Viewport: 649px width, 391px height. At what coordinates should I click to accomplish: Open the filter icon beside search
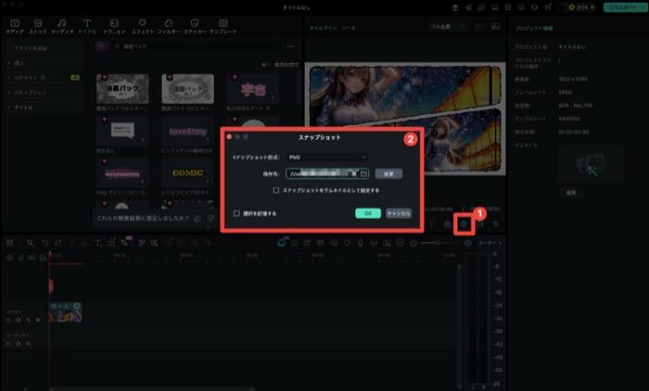102,46
